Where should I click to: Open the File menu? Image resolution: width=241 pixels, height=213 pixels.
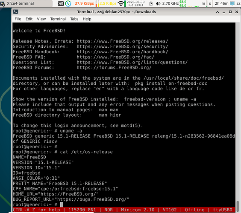pos(18,19)
